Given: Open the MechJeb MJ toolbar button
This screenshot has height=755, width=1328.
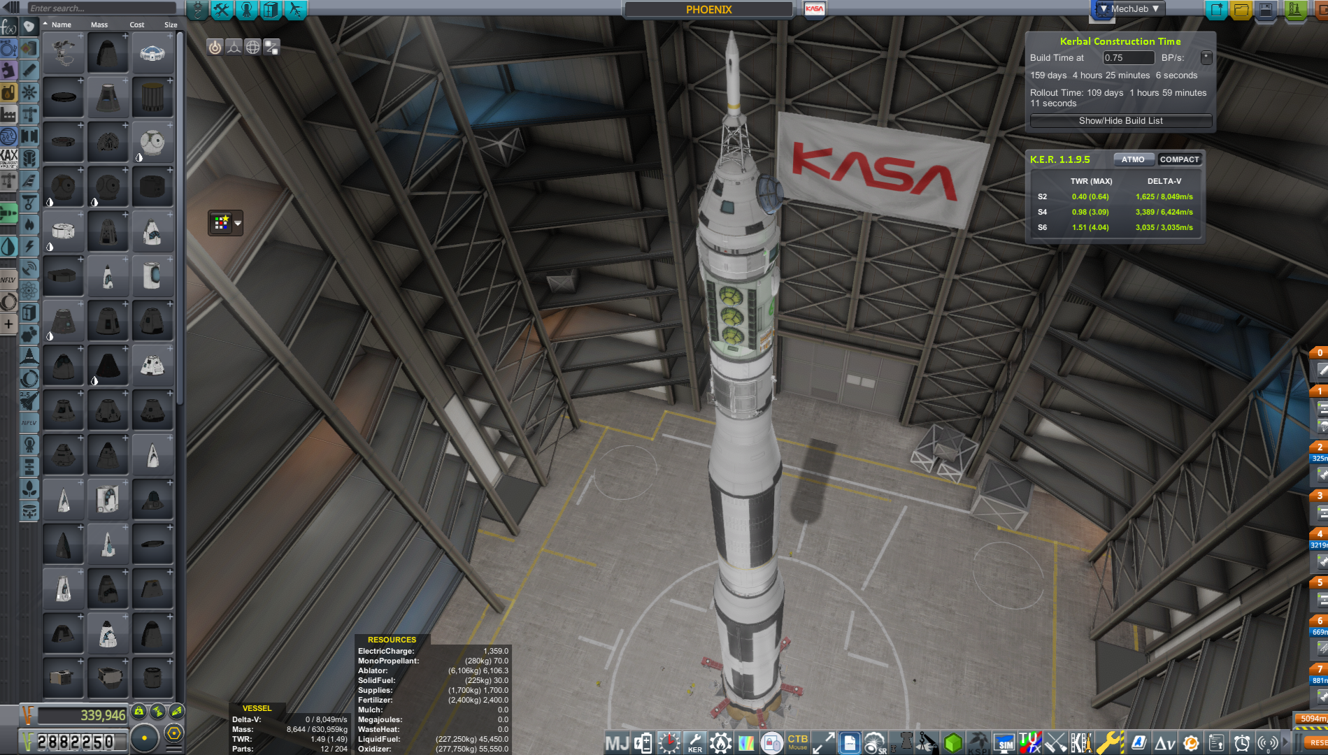Looking at the screenshot, I should [x=617, y=742].
